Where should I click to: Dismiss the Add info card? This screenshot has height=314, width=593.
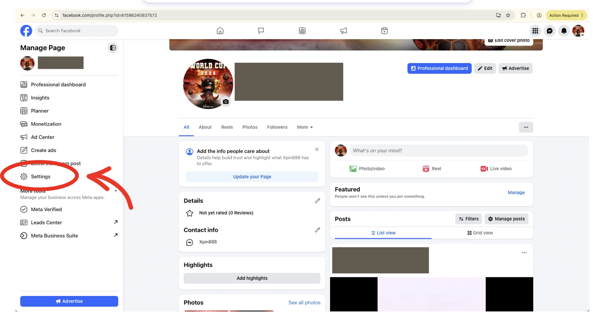[x=317, y=150]
